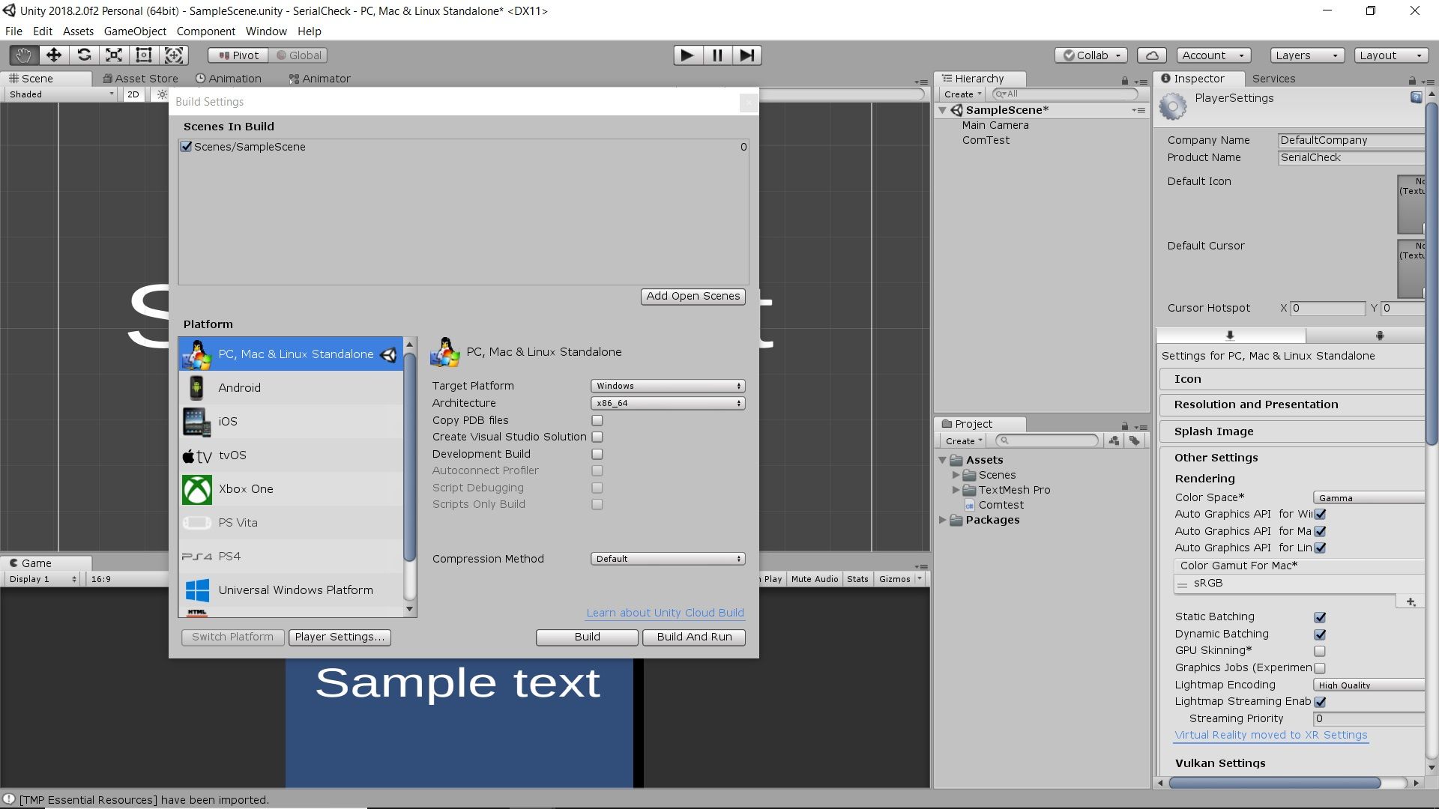The width and height of the screenshot is (1439, 809).
Task: Select the Rect transform tool
Action: (142, 55)
